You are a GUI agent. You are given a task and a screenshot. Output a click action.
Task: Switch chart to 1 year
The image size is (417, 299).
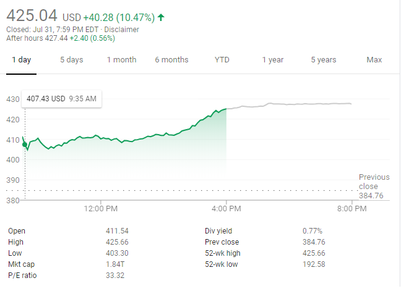click(x=272, y=60)
